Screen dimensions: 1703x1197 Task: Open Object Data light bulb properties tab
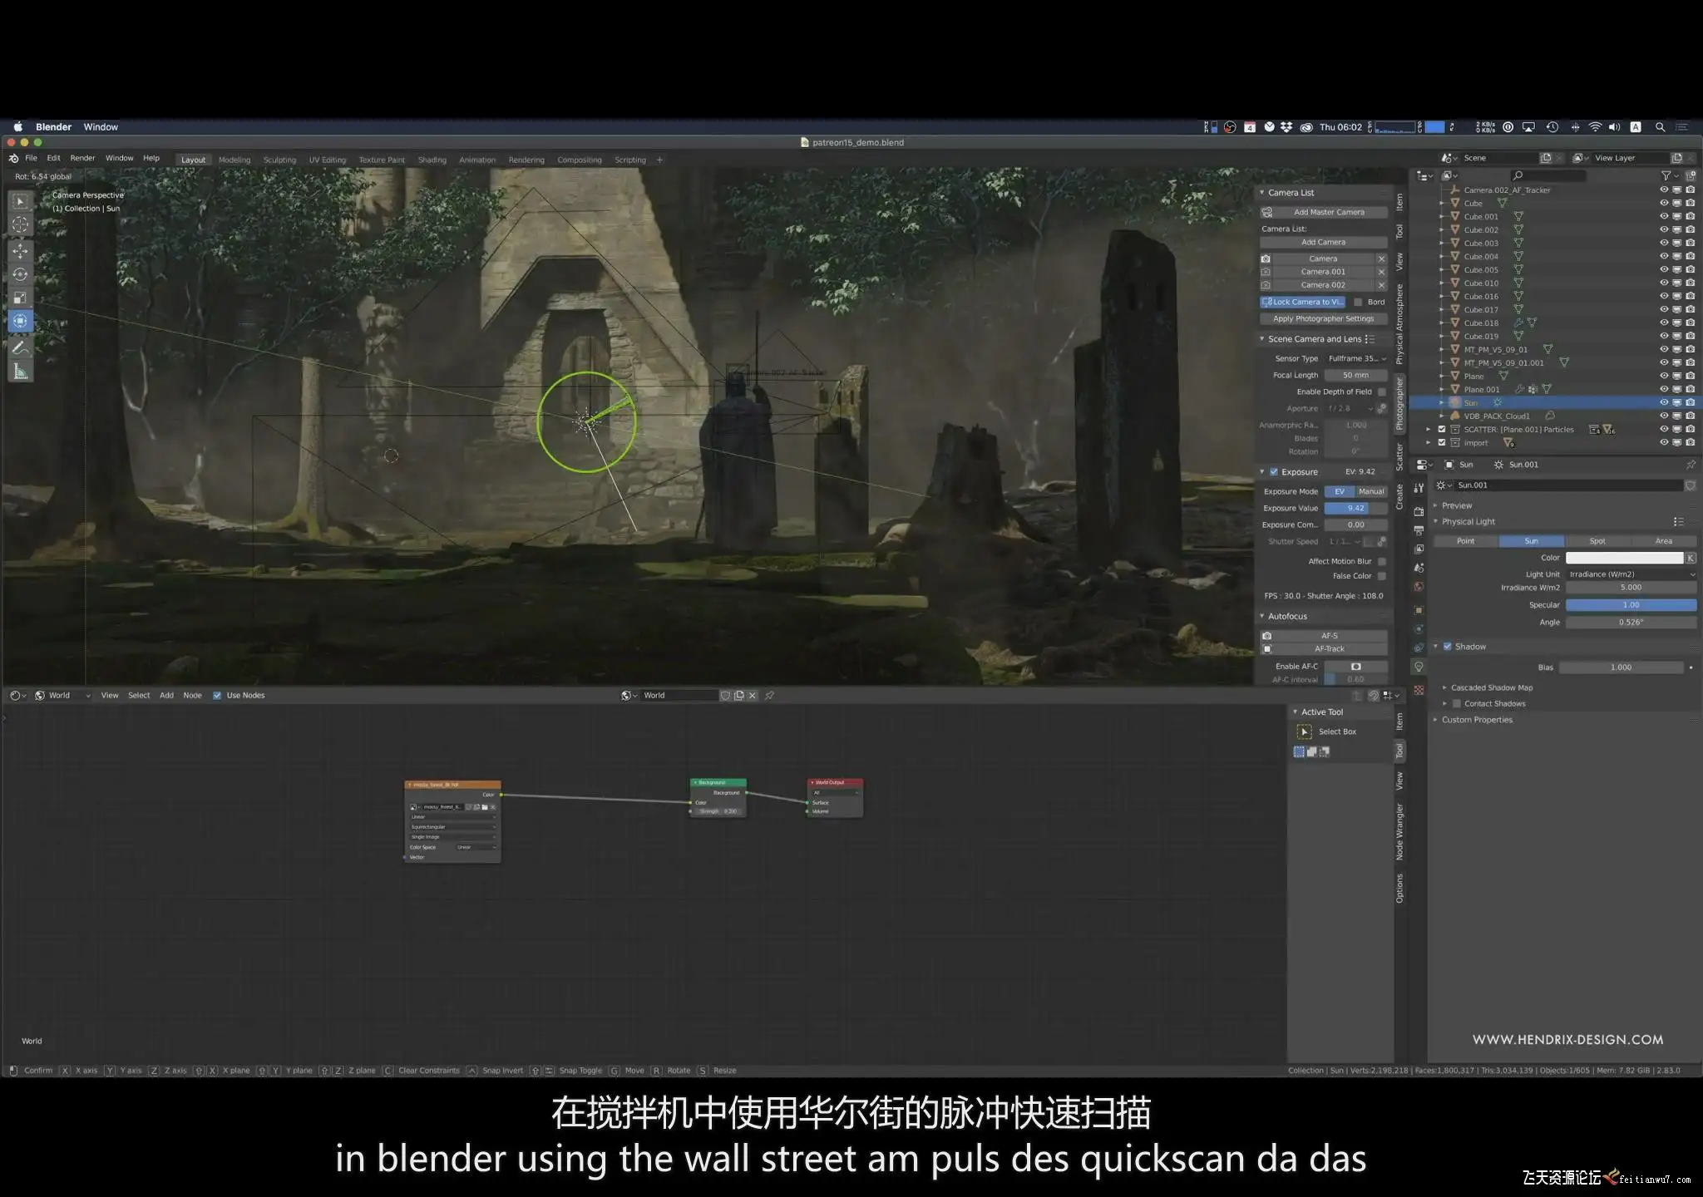coord(1419,667)
